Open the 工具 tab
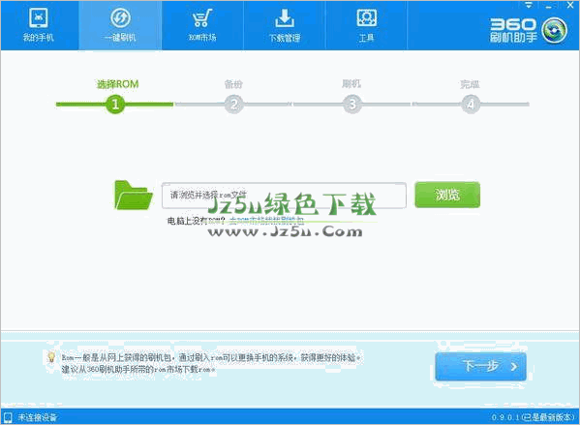 coord(366,25)
